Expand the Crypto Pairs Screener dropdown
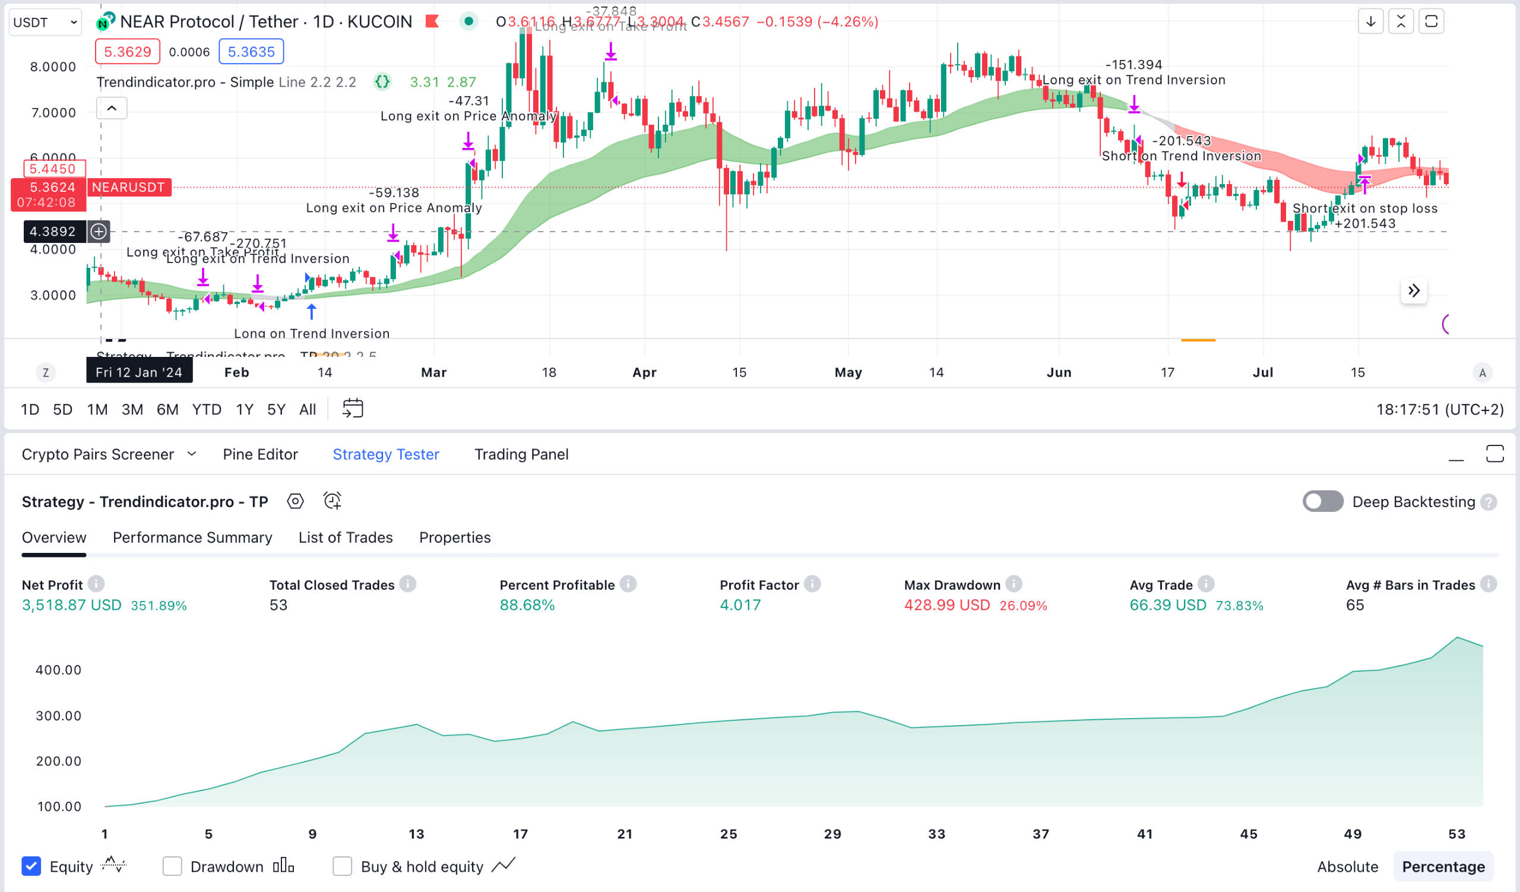The height and width of the screenshot is (892, 1520). 192,454
